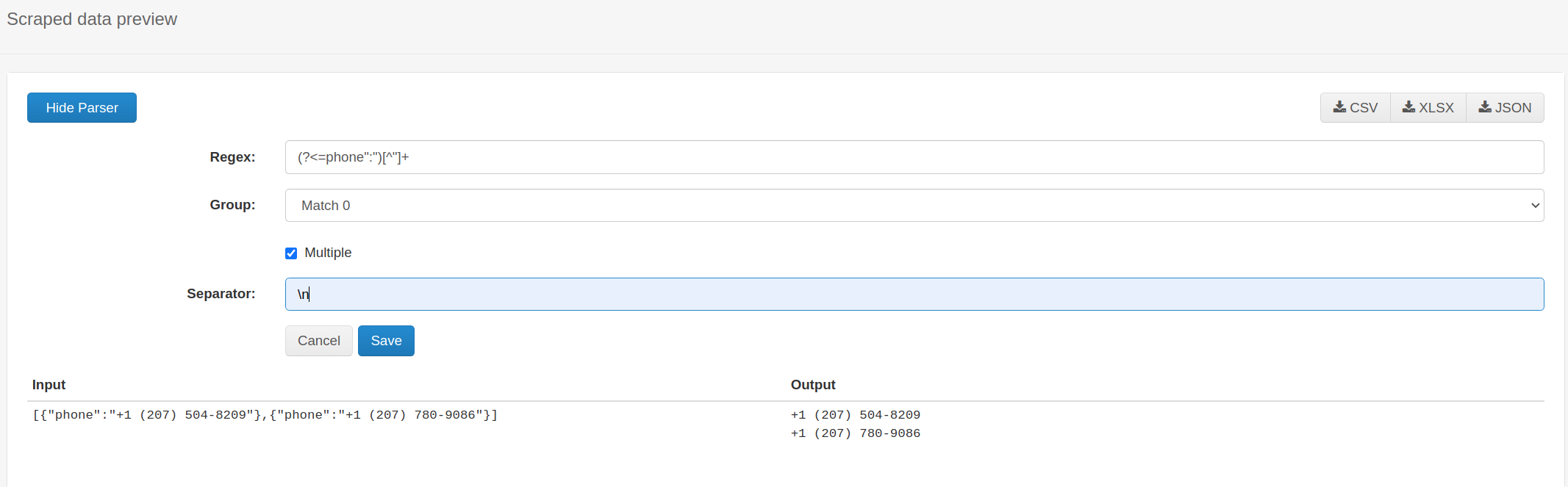
Task: Click the 'Regex:' field label
Action: (x=232, y=157)
